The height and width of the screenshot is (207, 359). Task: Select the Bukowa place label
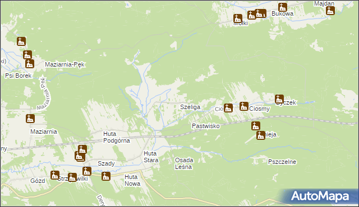[x=282, y=13]
